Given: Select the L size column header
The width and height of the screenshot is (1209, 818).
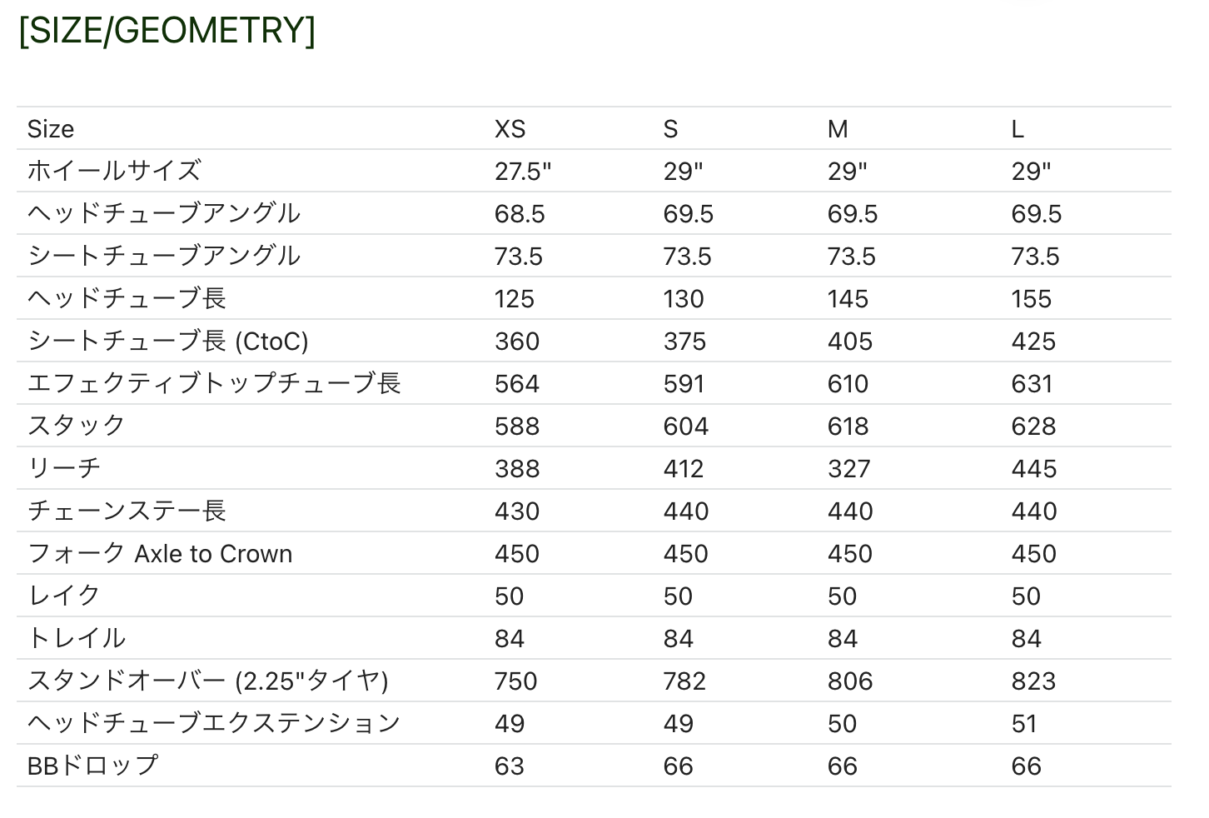Looking at the screenshot, I should coord(1017,129).
